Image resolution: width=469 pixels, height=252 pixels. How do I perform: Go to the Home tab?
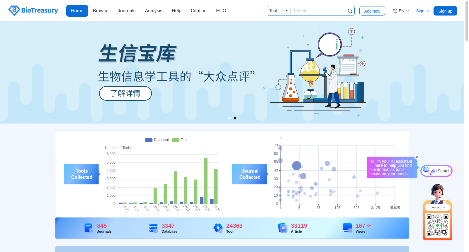click(x=77, y=11)
